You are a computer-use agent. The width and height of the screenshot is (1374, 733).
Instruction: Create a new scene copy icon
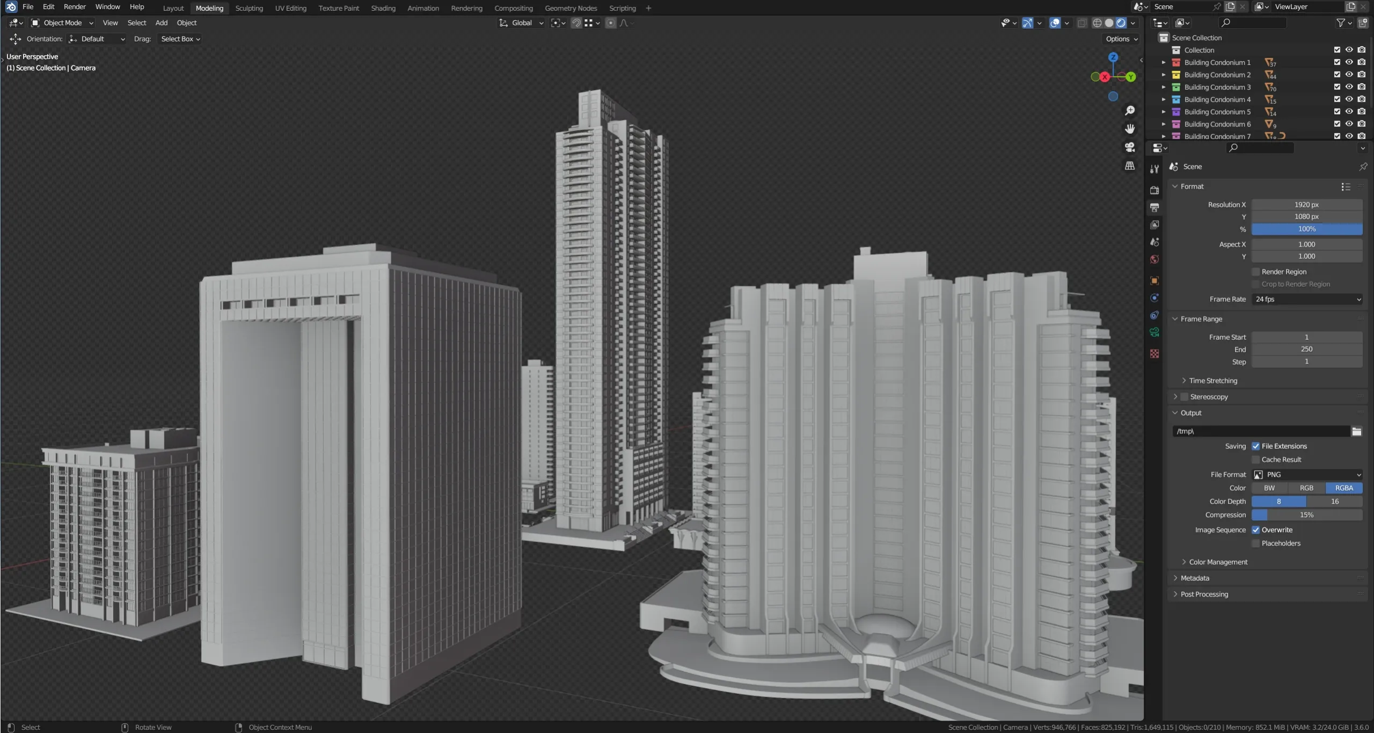coord(1230,6)
